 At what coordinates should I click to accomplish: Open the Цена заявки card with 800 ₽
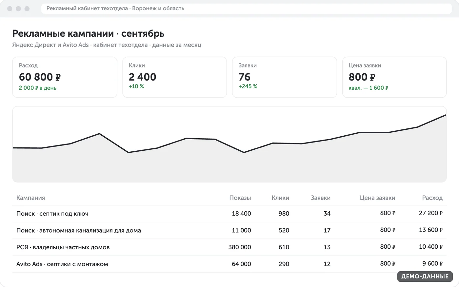(394, 77)
